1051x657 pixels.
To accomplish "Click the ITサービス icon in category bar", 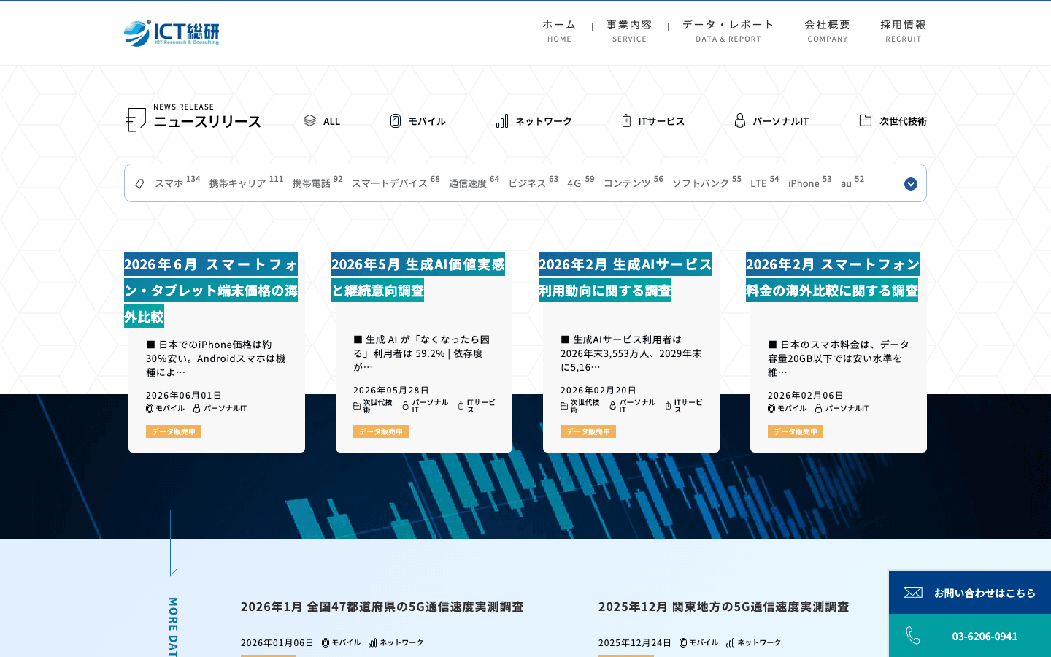I will click(x=626, y=120).
